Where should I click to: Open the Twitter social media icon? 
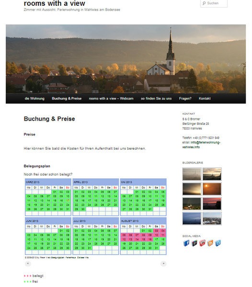click(x=218, y=243)
